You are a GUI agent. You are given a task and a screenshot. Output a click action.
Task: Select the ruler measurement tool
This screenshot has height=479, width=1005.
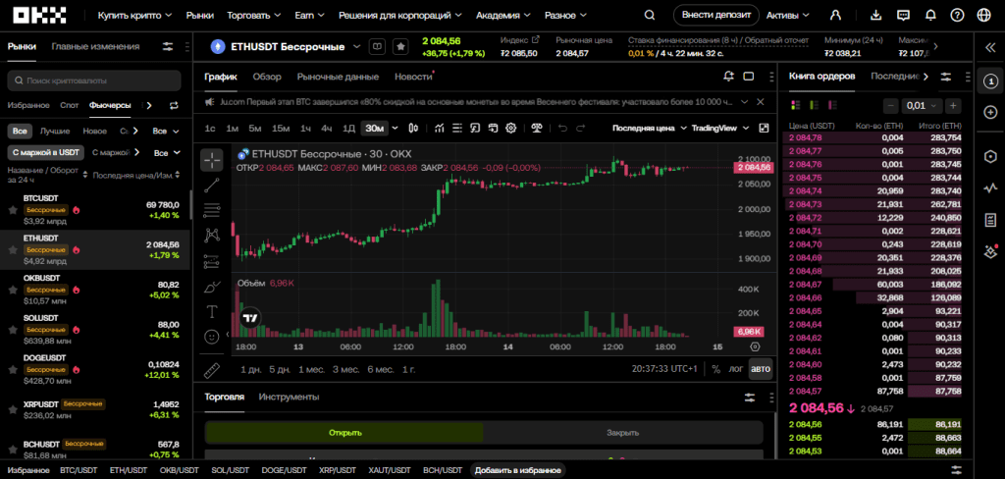212,371
